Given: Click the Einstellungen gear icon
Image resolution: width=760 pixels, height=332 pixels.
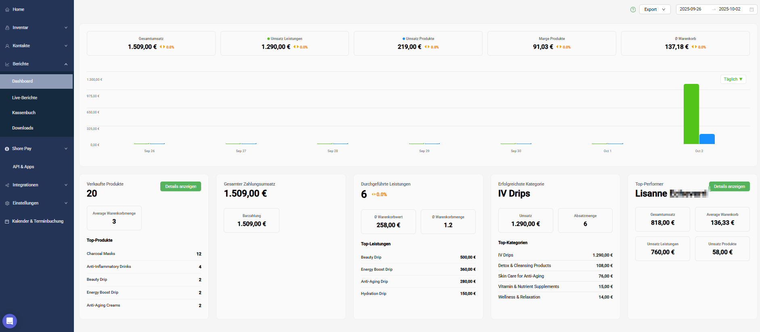Looking at the screenshot, I should point(7,203).
